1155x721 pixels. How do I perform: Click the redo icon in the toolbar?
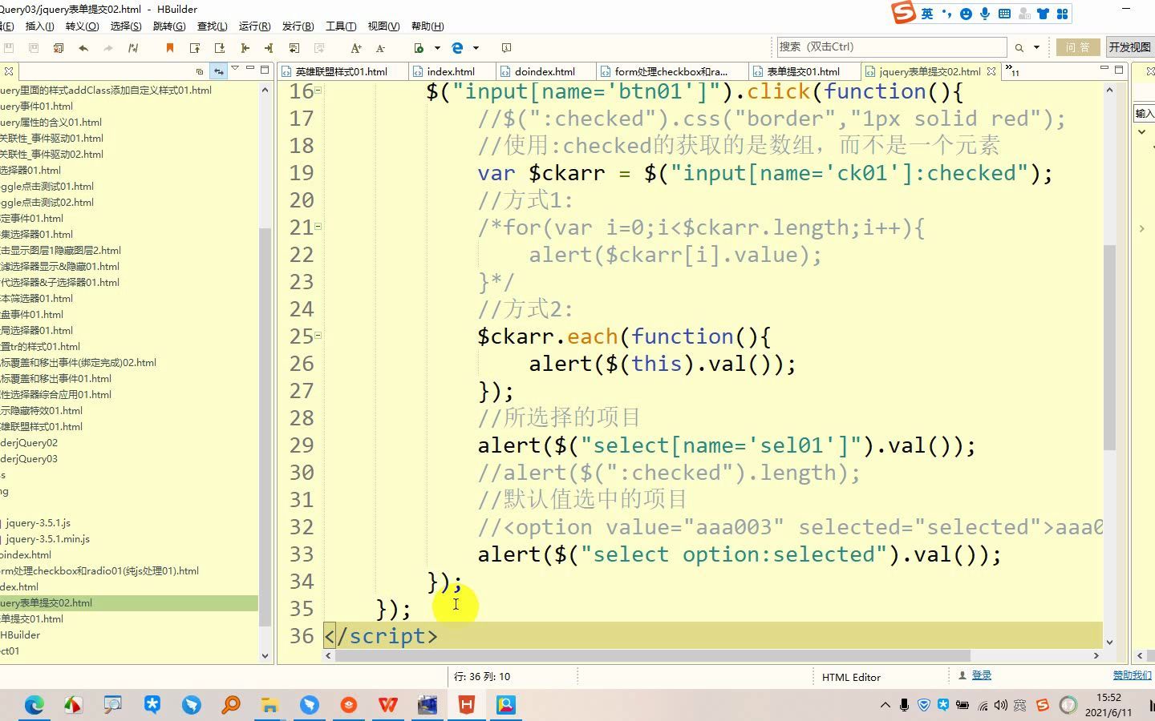click(108, 47)
